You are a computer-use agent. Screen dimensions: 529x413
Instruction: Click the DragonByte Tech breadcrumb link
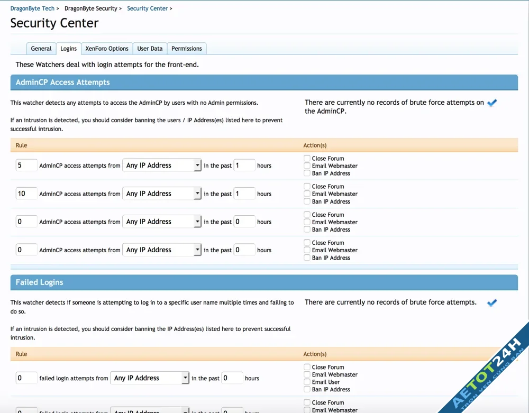(x=32, y=8)
